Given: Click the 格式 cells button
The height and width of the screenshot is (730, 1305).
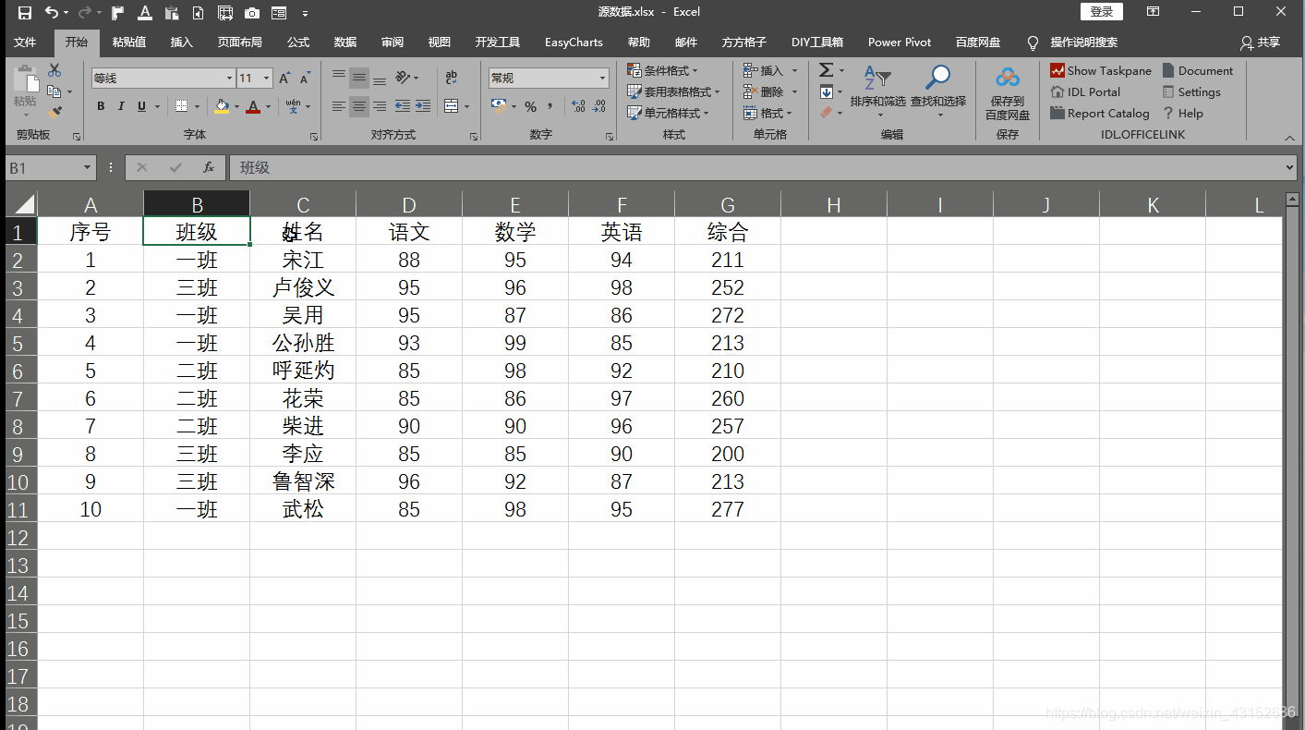Looking at the screenshot, I should (768, 113).
